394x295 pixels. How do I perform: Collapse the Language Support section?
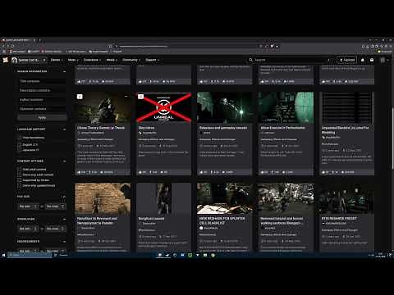point(64,129)
